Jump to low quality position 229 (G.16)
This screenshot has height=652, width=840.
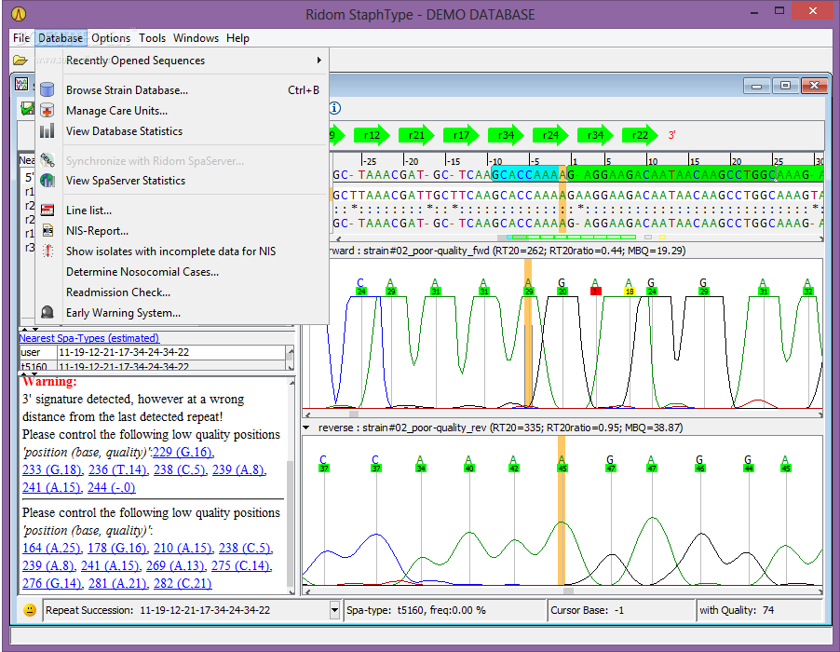point(183,452)
